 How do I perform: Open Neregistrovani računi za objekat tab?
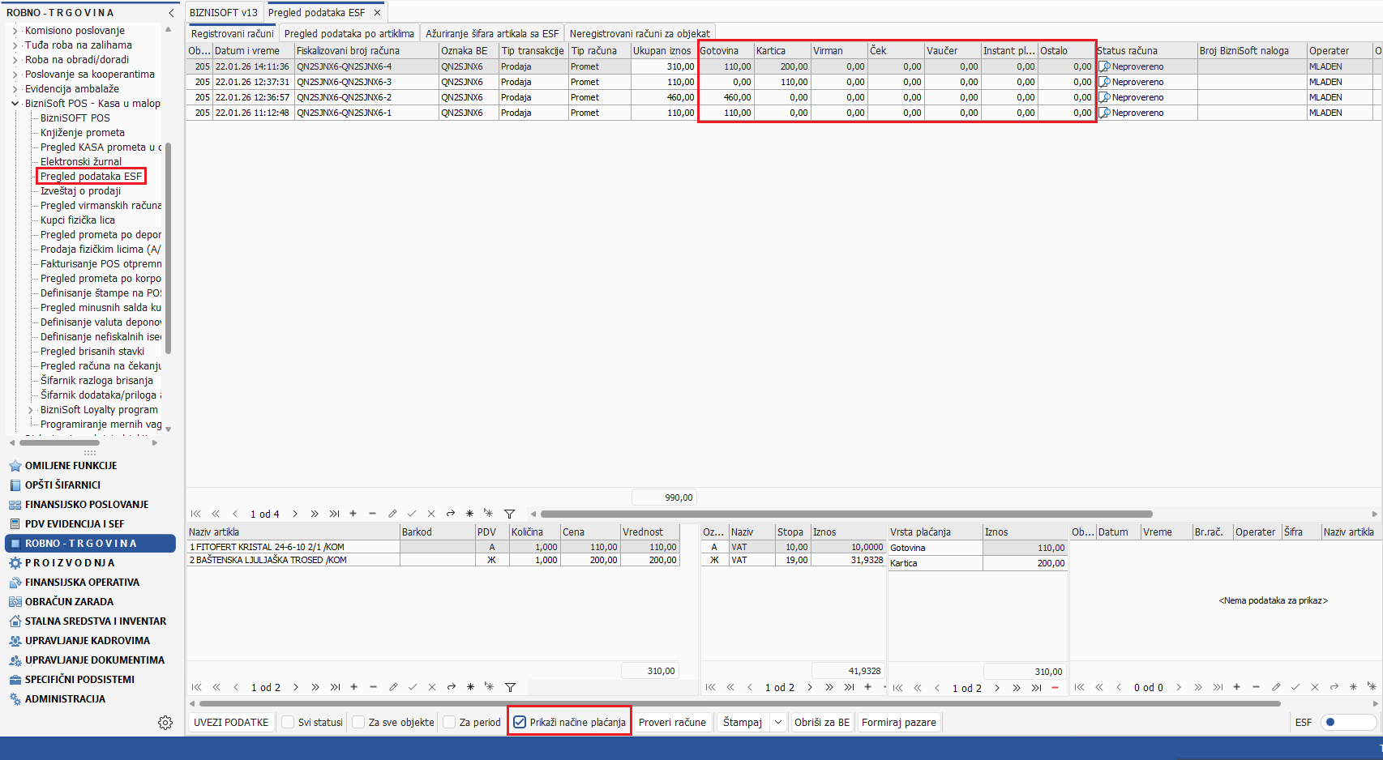[639, 33]
